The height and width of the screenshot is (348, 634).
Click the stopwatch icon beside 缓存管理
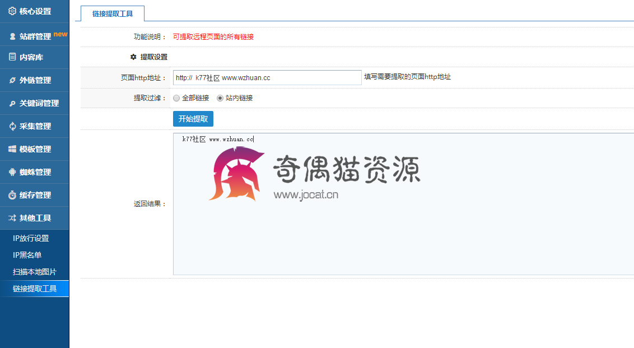coord(12,195)
